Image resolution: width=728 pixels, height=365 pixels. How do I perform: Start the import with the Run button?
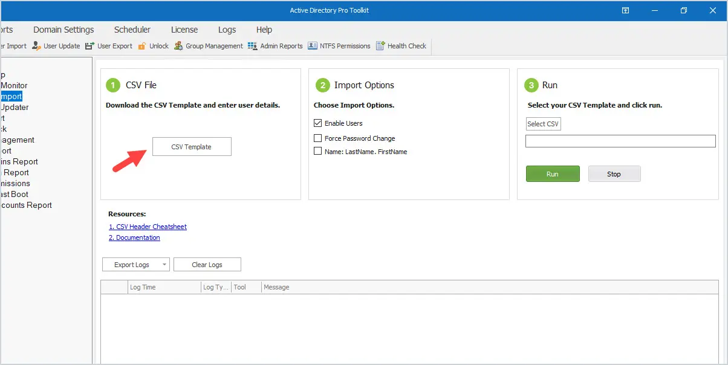coord(553,174)
